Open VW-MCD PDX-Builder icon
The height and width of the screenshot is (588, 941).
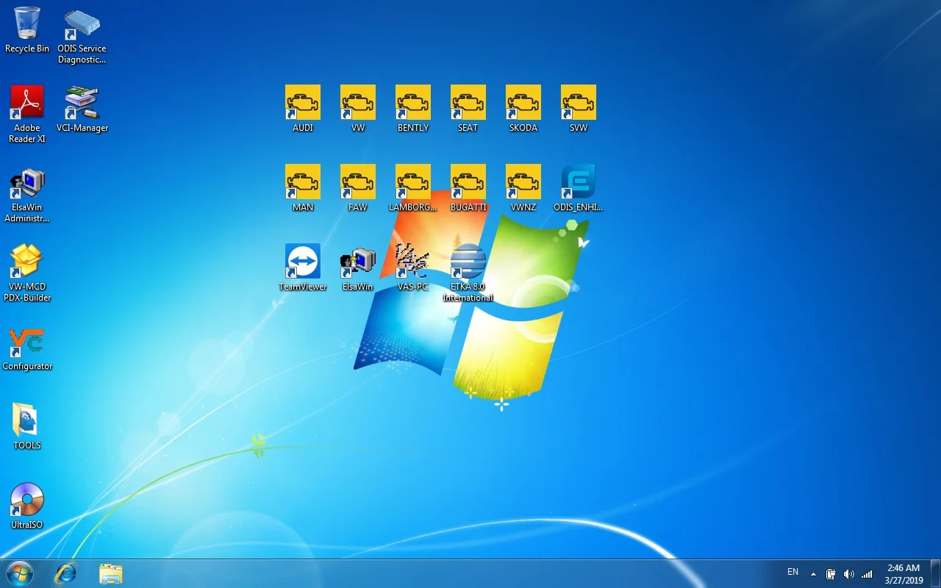pyautogui.click(x=27, y=273)
